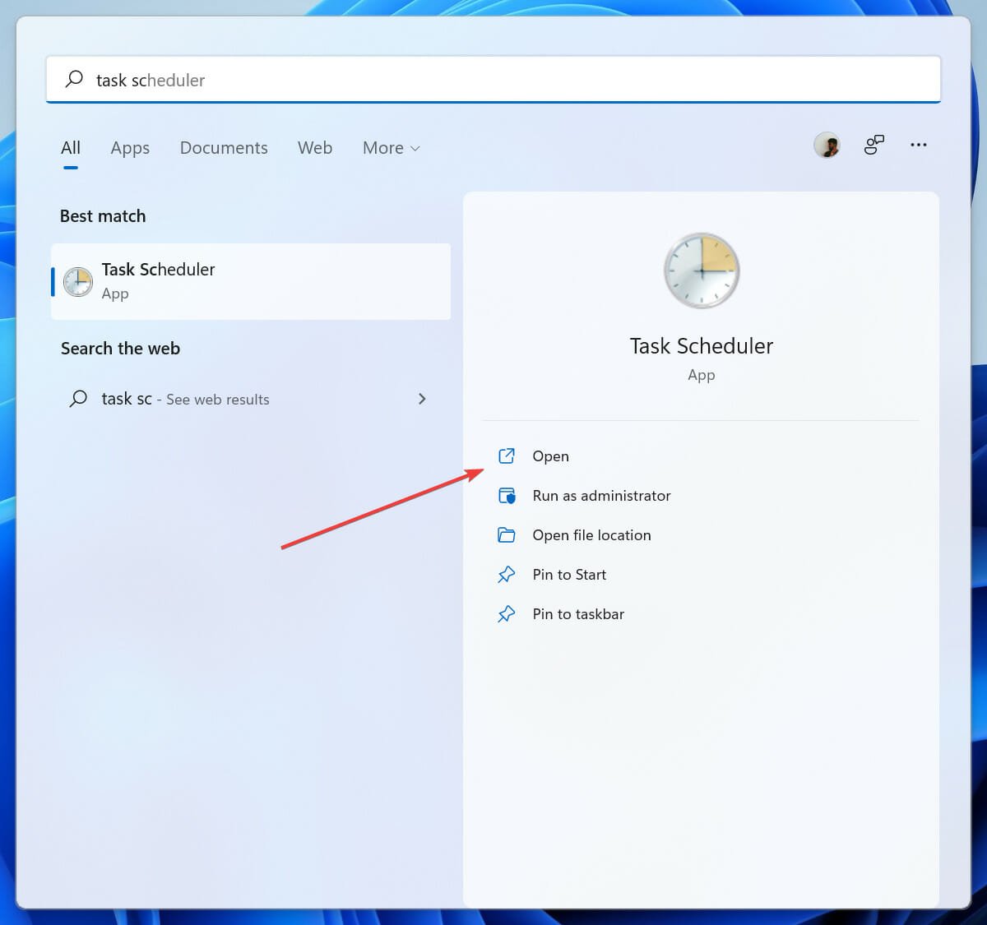
Task: Expand the More dropdown
Action: pos(392,148)
